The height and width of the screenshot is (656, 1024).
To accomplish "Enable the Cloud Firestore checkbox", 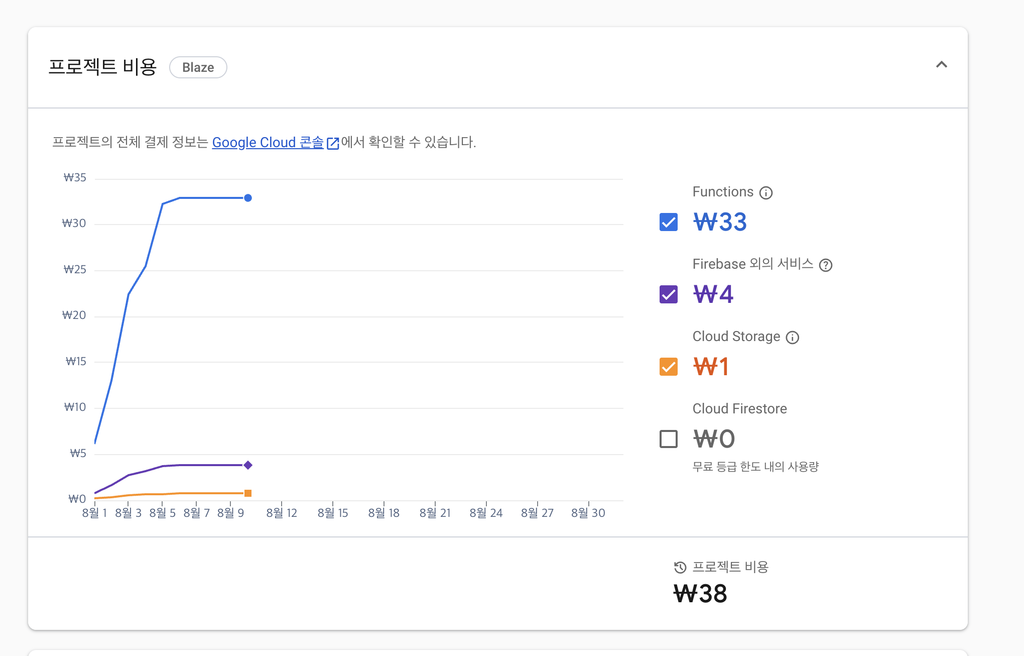I will click(668, 439).
